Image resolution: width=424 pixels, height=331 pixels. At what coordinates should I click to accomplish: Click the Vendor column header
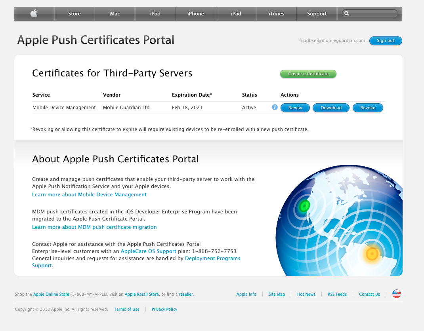pos(112,95)
